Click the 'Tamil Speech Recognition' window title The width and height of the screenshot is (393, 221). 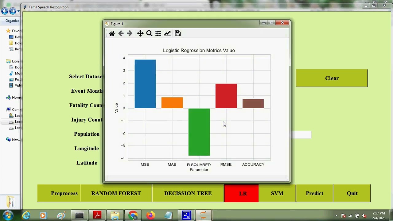49,7
